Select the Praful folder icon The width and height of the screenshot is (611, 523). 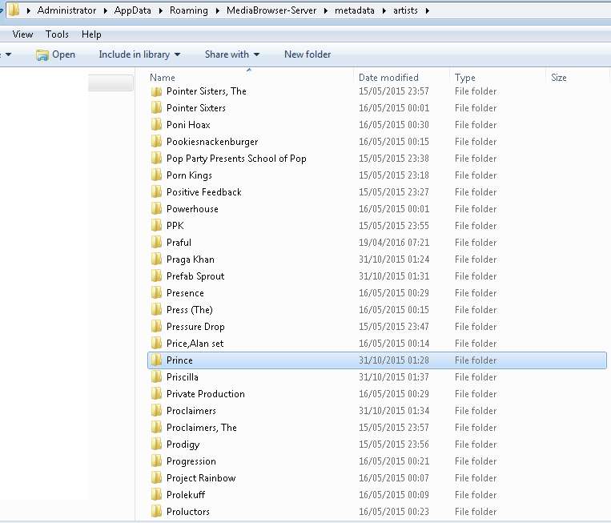(156, 243)
